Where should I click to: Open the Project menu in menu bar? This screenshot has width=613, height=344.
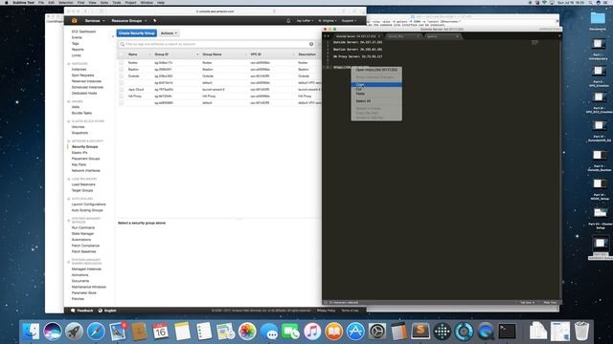(x=130, y=2)
